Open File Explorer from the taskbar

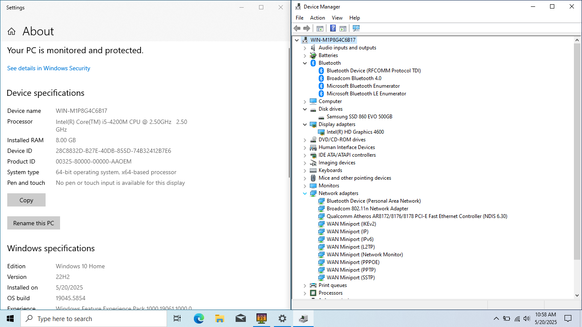click(219, 318)
